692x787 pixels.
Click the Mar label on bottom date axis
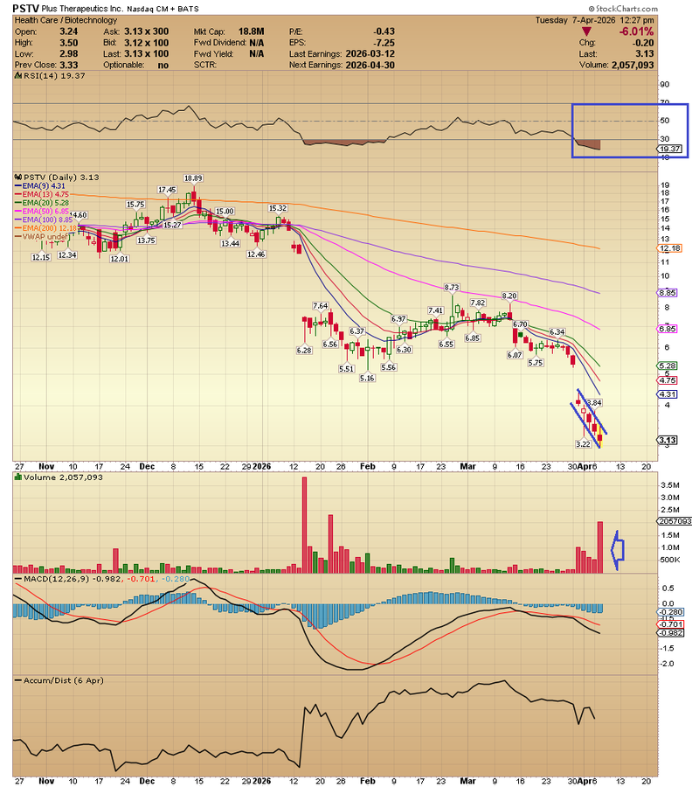coord(467,781)
